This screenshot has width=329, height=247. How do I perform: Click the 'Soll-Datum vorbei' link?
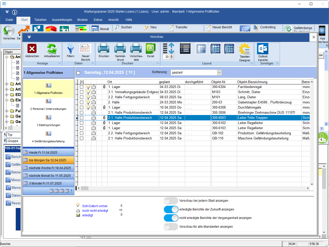click(x=95, y=206)
